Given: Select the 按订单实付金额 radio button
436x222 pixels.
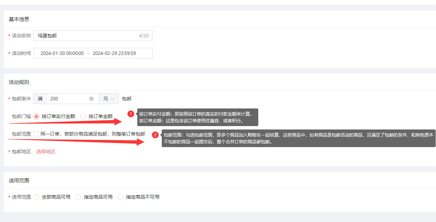Looking at the screenshot, I should click(37, 116).
